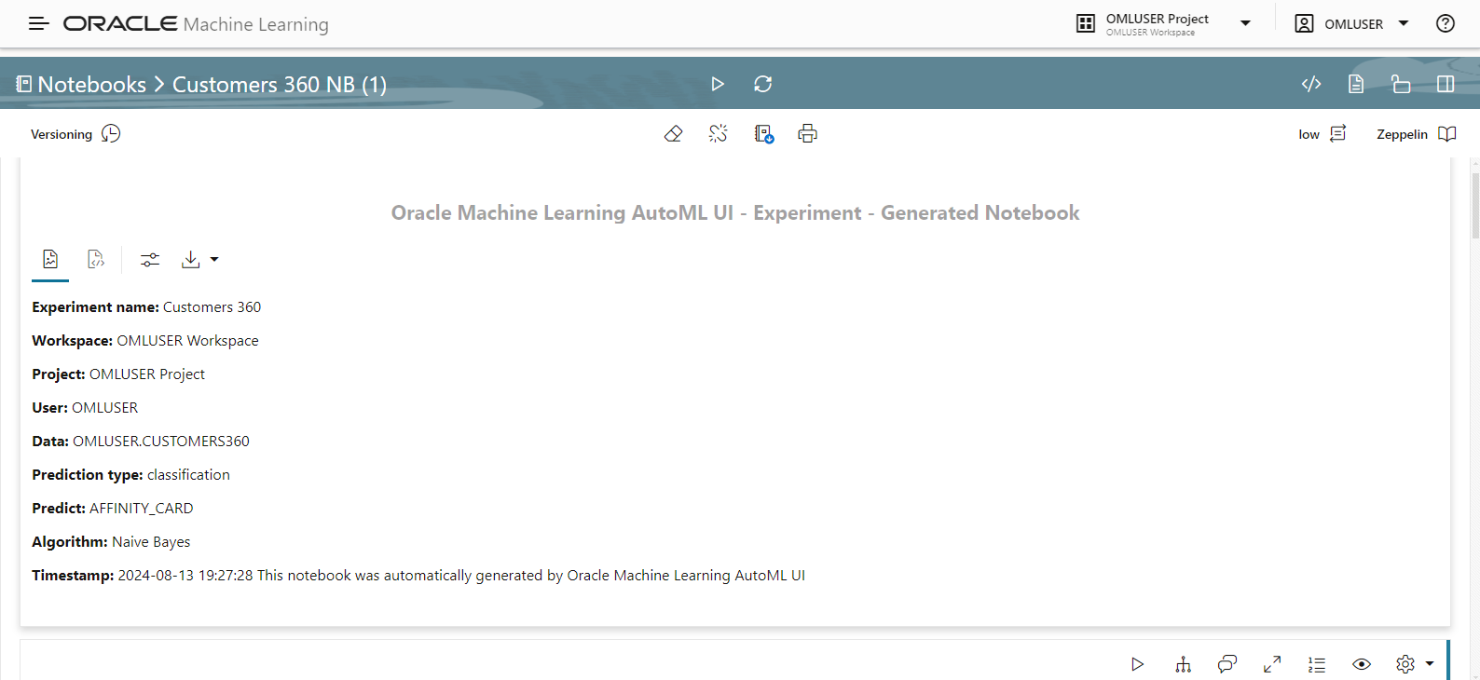Screen dimensions: 1480x680
Task: Toggle paragraph visibility eye icon
Action: [1362, 664]
